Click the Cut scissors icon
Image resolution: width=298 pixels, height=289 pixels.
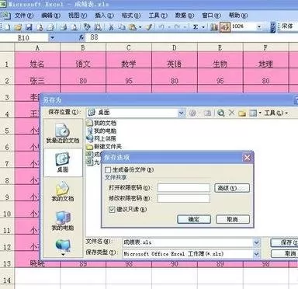pyautogui.click(x=111, y=27)
